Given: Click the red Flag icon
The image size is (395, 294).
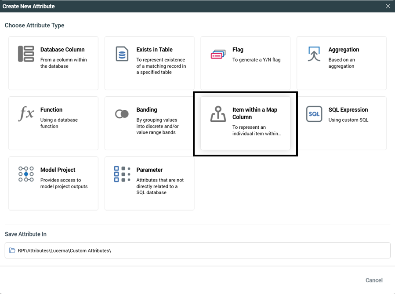Looking at the screenshot, I should 218,54.
